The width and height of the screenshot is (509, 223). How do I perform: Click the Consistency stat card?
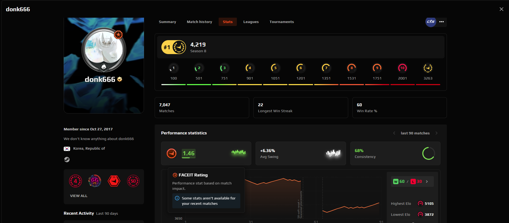(395, 153)
